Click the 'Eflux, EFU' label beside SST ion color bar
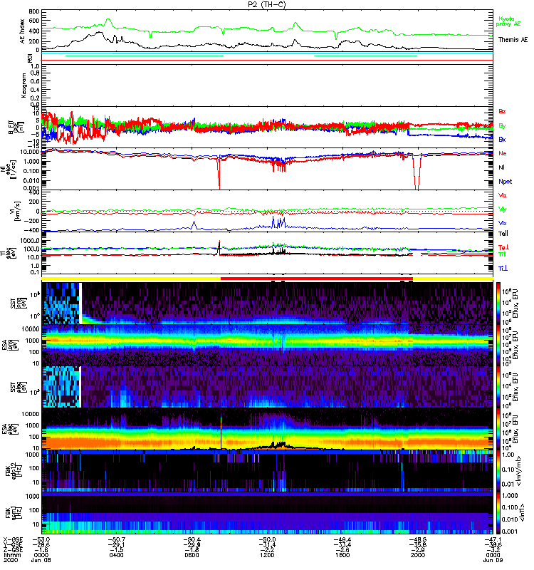This screenshot has width=534, height=570. click(515, 304)
